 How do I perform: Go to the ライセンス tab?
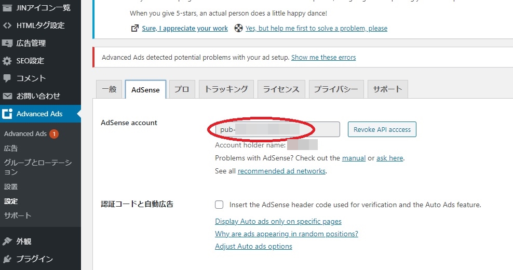281,89
